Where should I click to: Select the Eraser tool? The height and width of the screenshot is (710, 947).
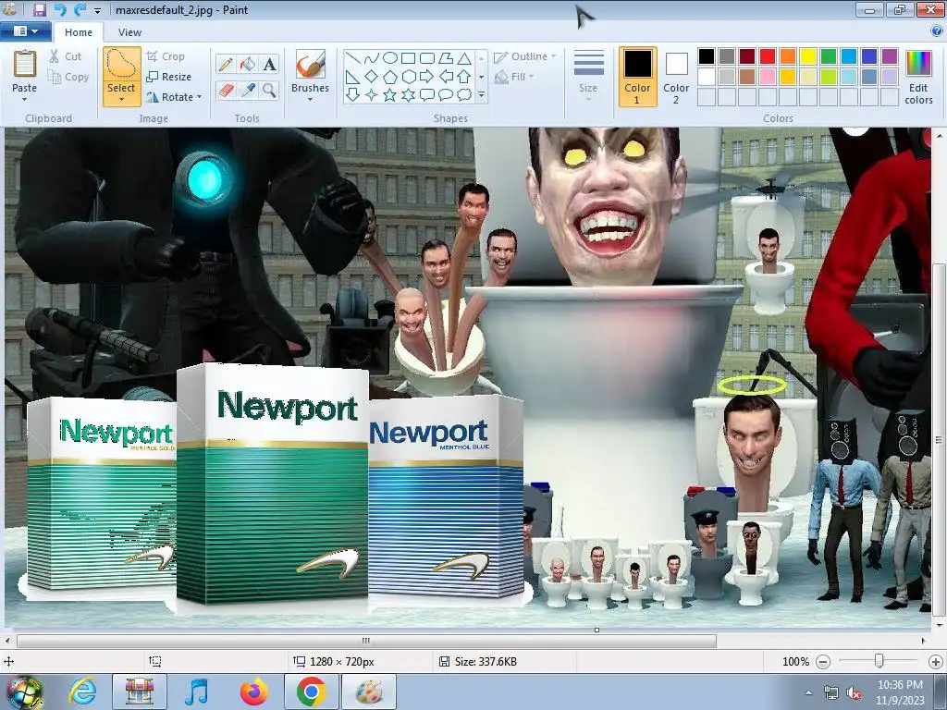coord(226,91)
